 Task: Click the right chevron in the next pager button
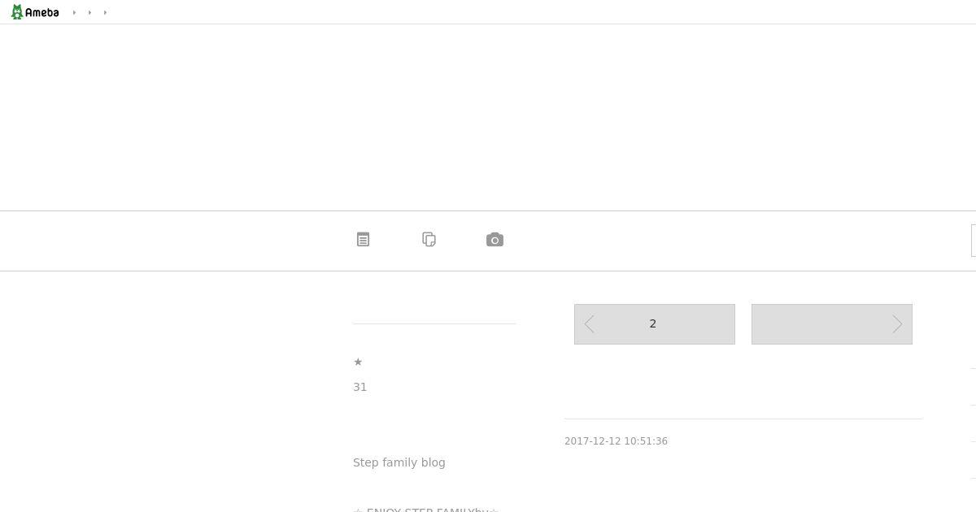[897, 324]
